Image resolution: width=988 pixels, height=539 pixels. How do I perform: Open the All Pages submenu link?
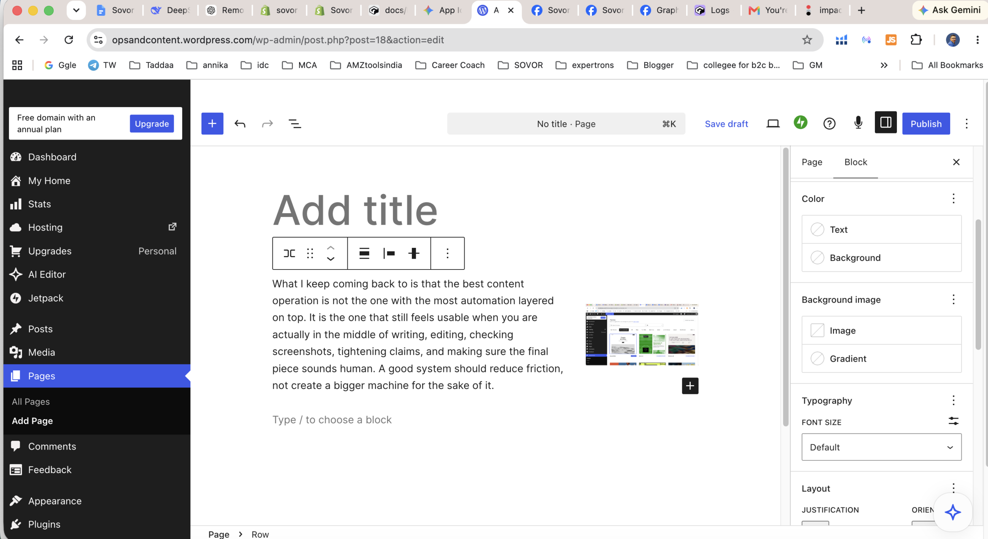point(31,401)
